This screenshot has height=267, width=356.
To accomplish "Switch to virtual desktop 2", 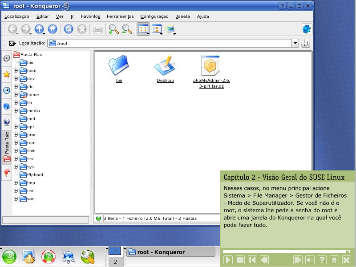I will pyautogui.click(x=115, y=262).
